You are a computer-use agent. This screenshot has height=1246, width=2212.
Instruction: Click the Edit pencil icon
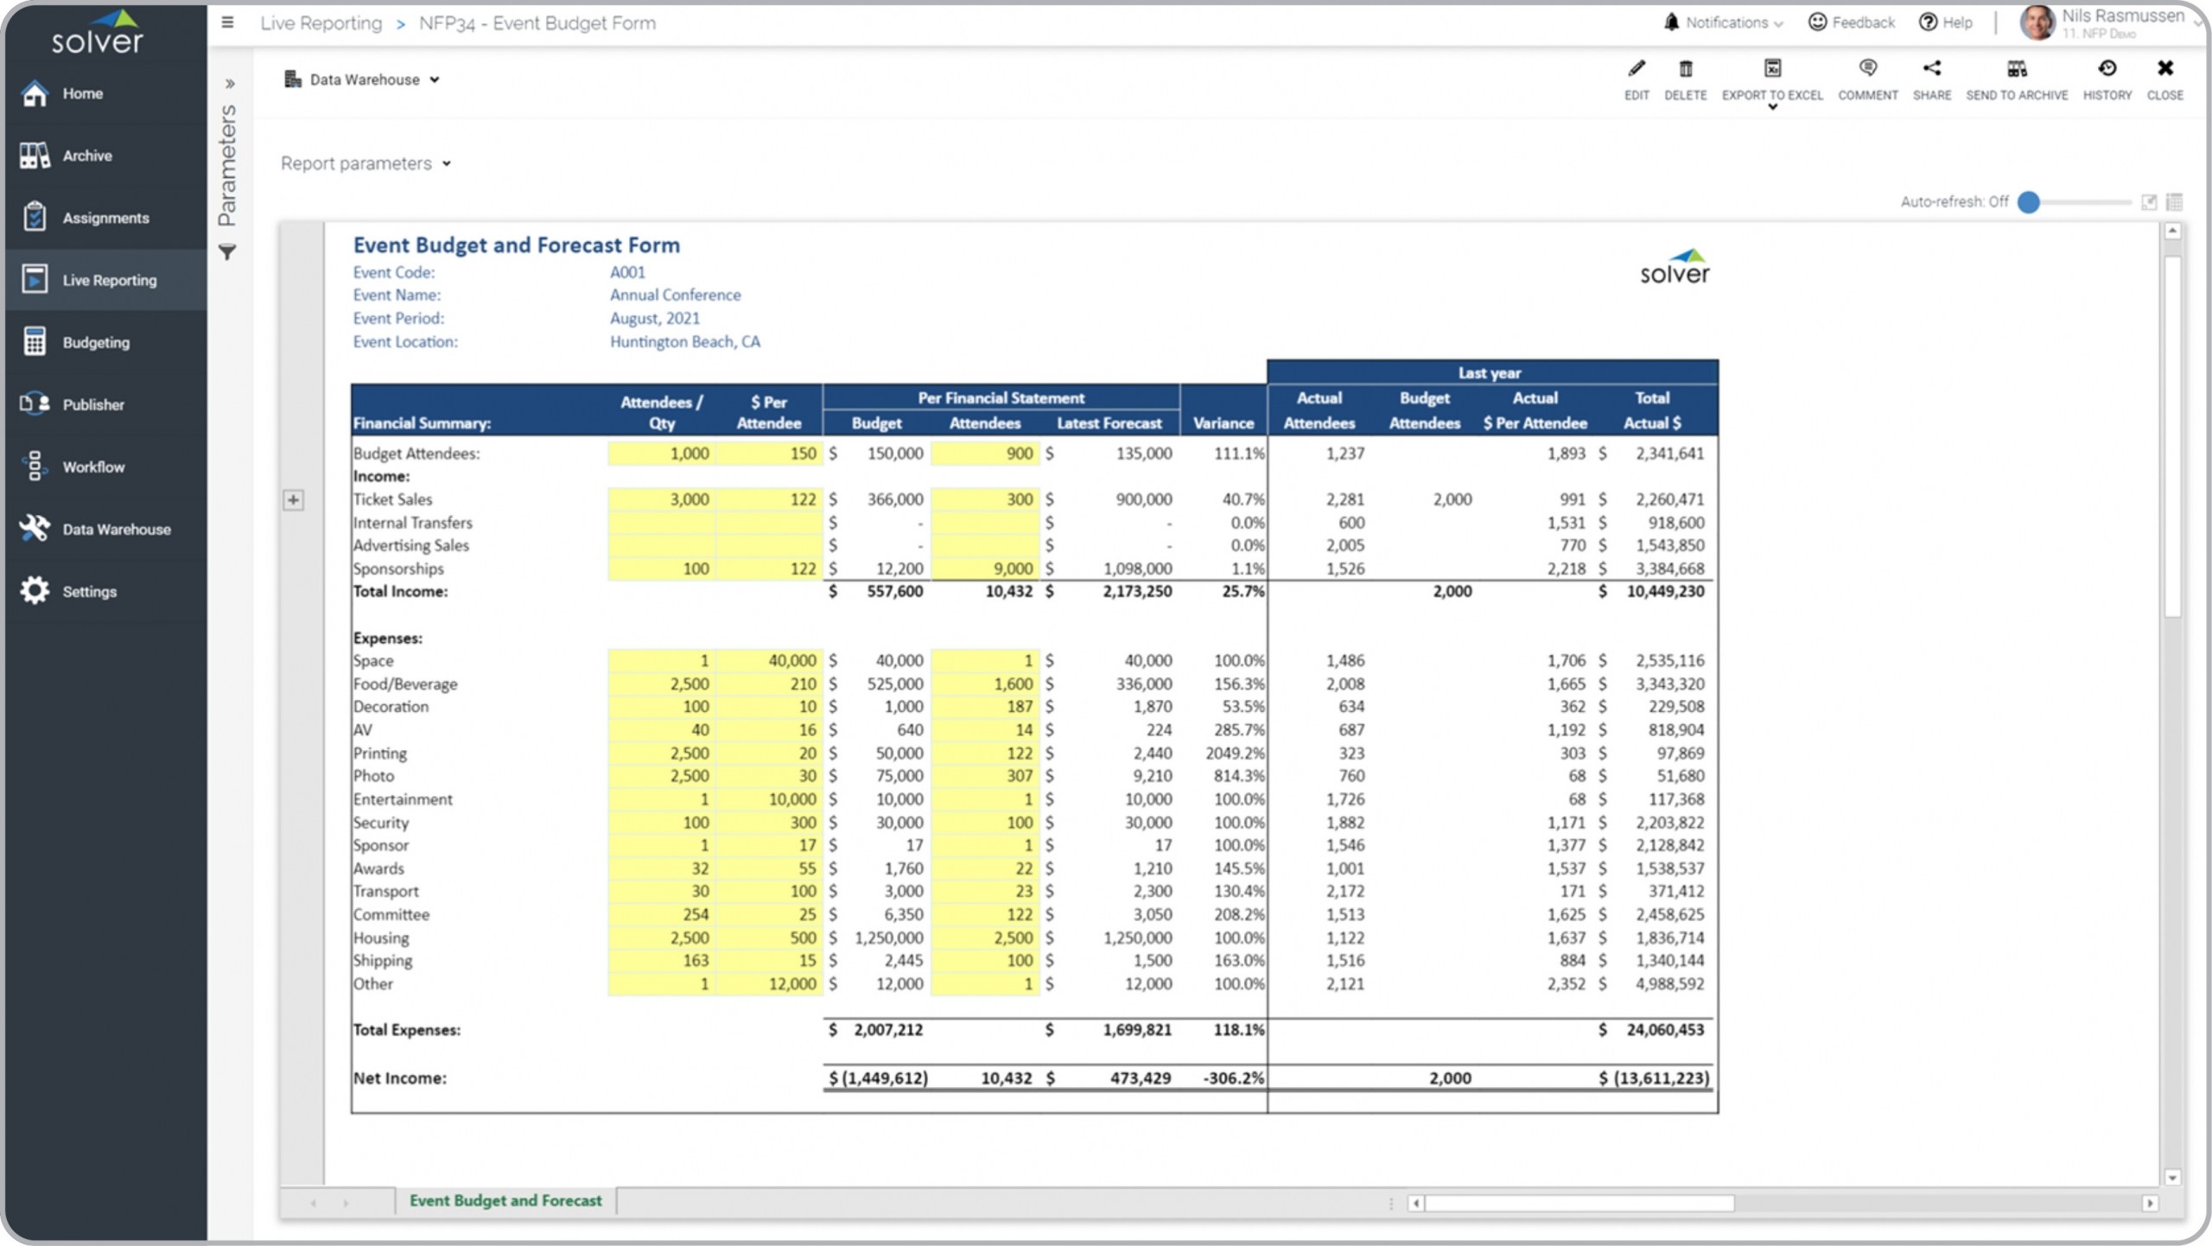pos(1636,69)
